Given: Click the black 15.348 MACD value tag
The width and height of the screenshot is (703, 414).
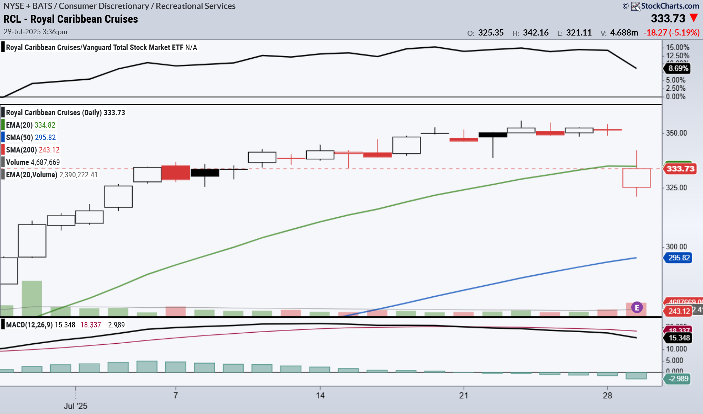Looking at the screenshot, I should point(679,338).
